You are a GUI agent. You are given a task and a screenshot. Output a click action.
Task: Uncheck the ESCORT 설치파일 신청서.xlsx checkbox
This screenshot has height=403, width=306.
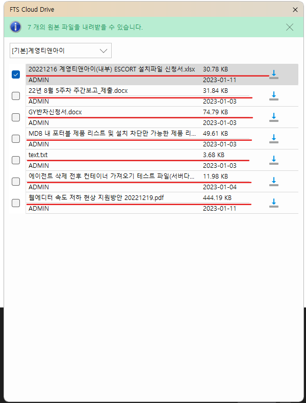click(16, 74)
